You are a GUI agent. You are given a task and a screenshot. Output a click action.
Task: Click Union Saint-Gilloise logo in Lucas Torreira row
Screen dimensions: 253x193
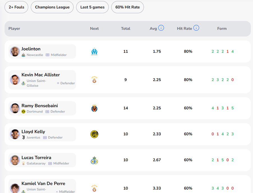(x=94, y=160)
